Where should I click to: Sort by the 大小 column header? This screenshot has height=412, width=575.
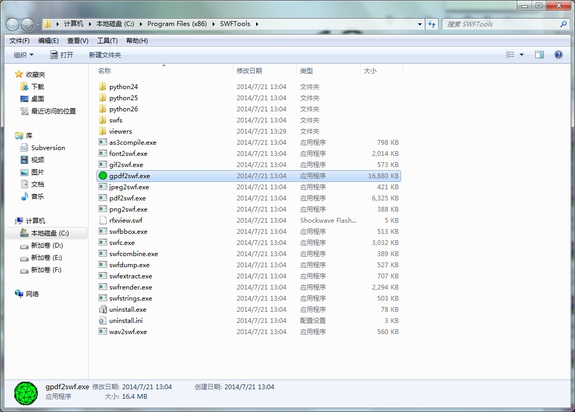381,71
